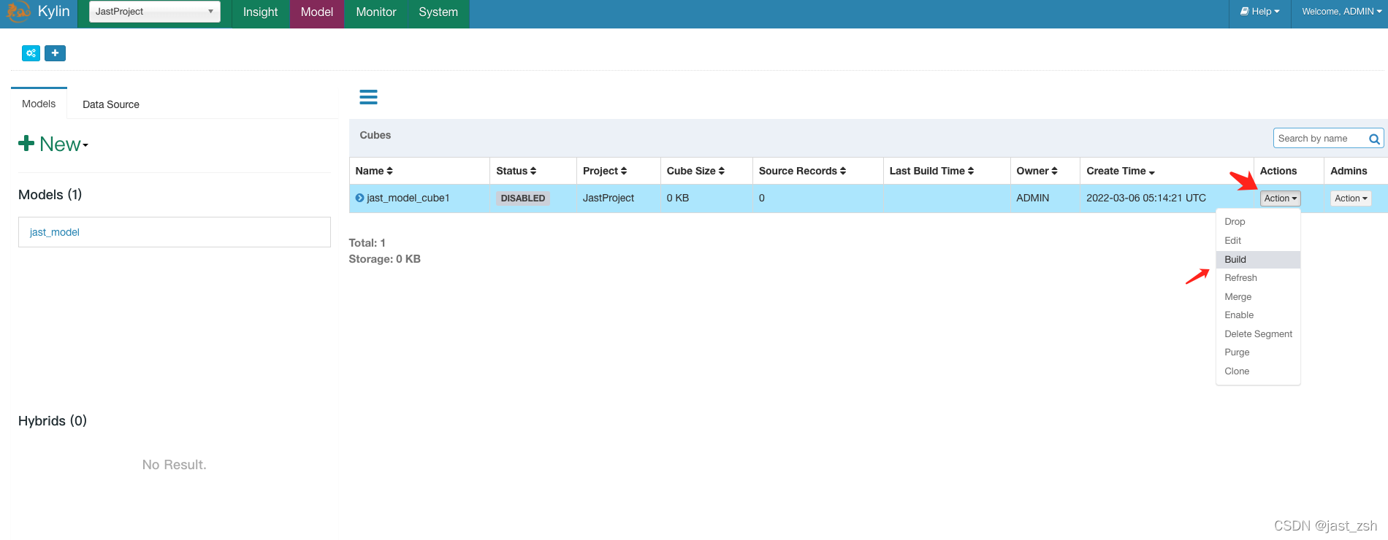The image size is (1388, 540).
Task: Go to the Model tab
Action: 317,12
